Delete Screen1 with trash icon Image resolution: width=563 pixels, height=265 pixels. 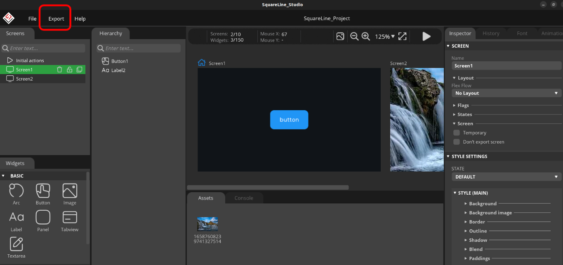(x=59, y=70)
